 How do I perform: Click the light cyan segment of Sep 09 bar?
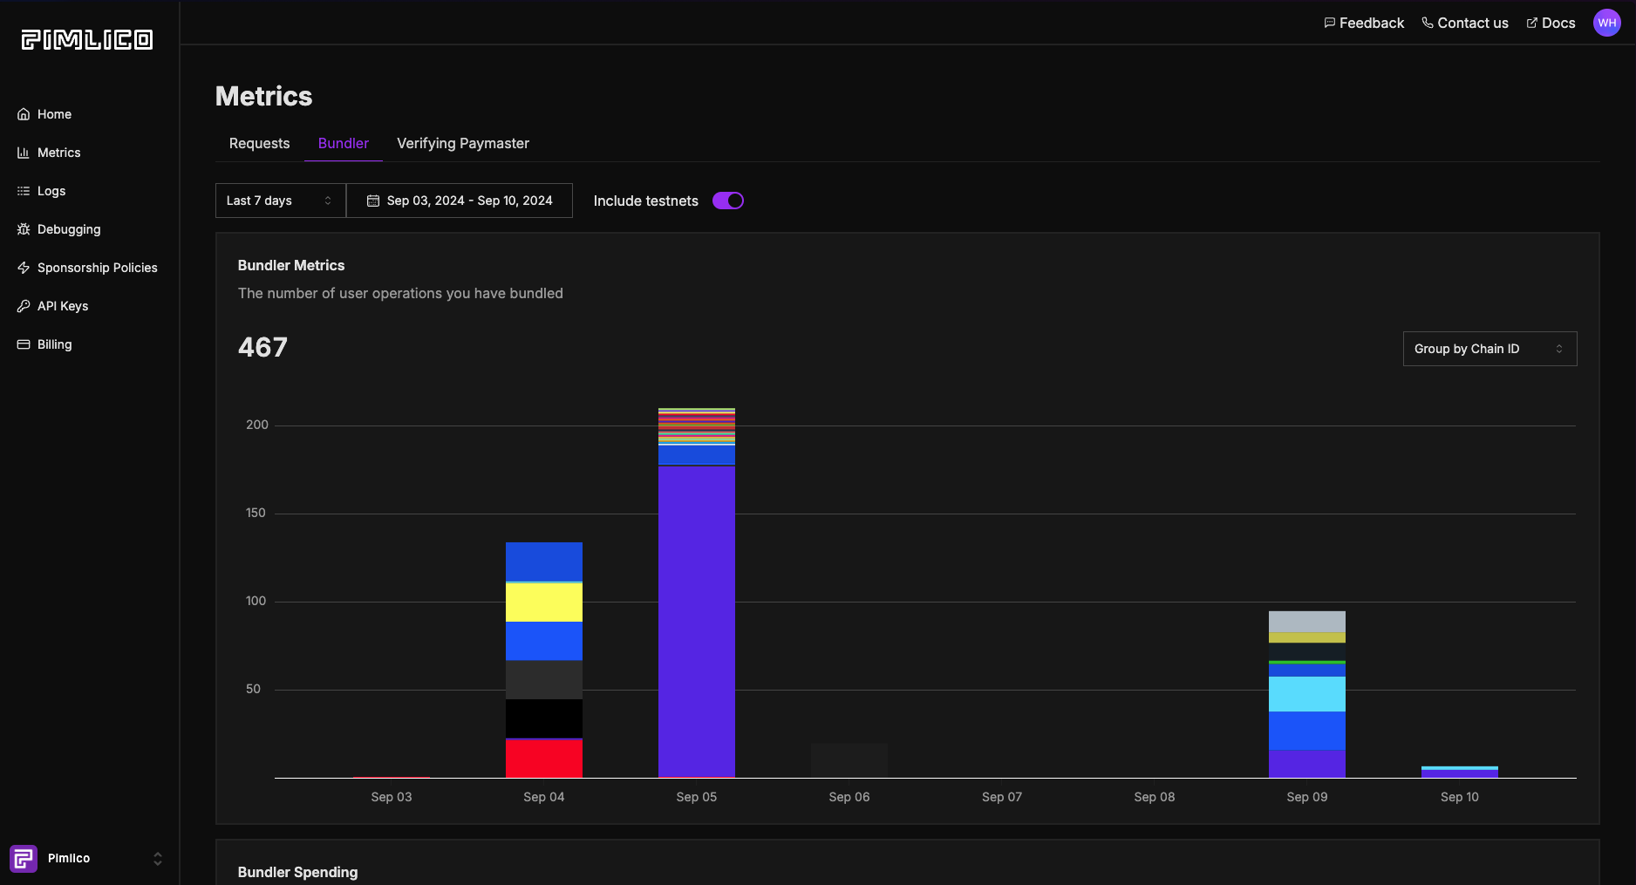click(x=1307, y=694)
